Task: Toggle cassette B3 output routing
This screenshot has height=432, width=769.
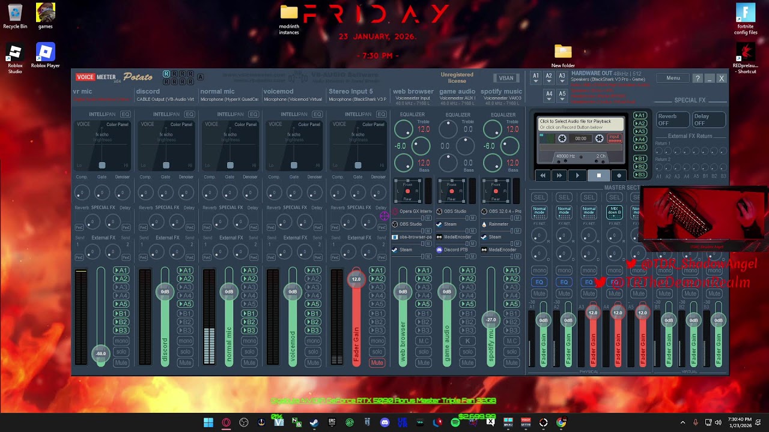Action: 640,175
